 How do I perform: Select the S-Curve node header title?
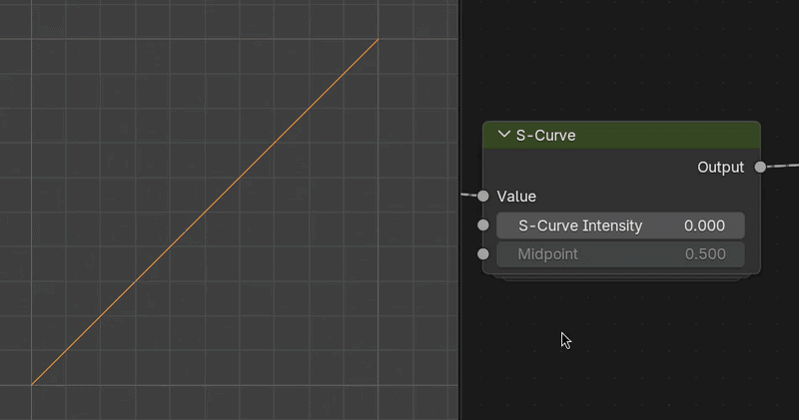(545, 136)
